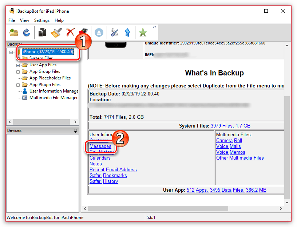Image resolution: width=297 pixels, height=227 pixels.
Task: Click the blue eject circle icon
Action: coord(99,32)
